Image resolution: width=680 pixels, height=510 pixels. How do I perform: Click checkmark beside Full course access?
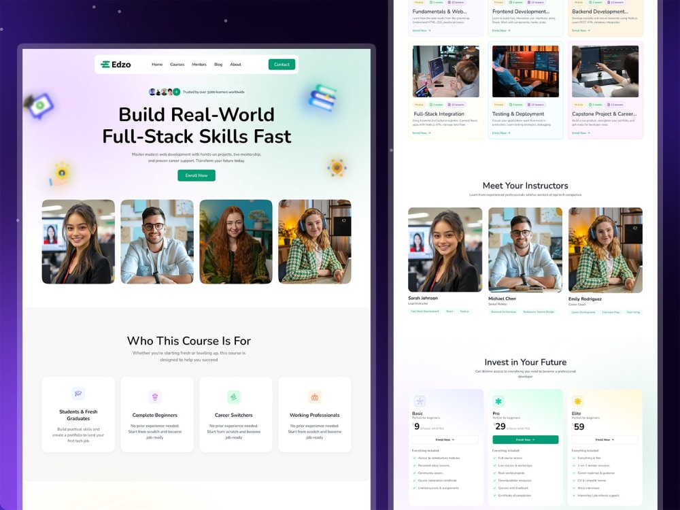[x=494, y=458]
